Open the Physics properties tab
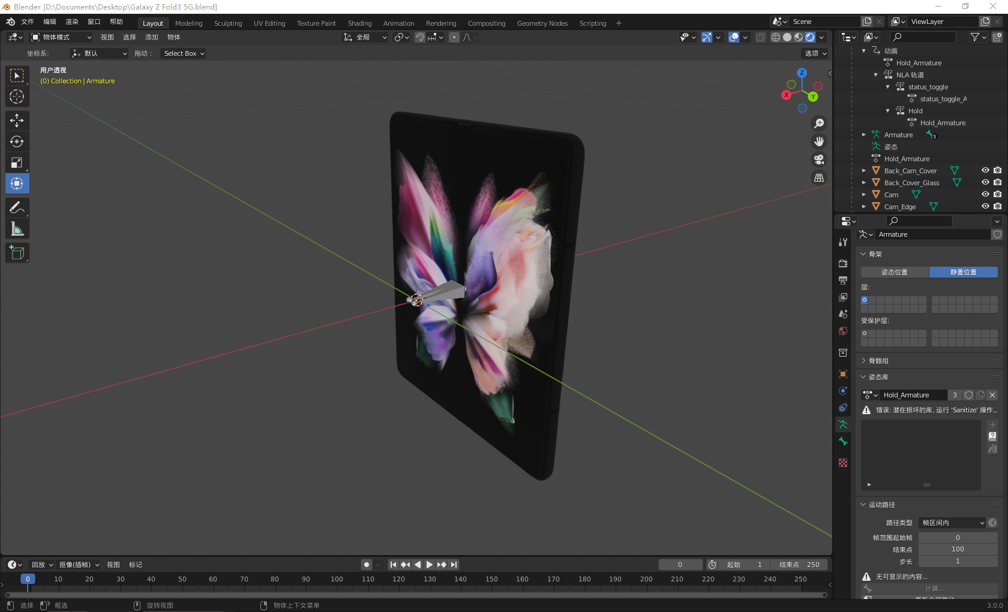Viewport: 1008px width, 612px height. [843, 391]
